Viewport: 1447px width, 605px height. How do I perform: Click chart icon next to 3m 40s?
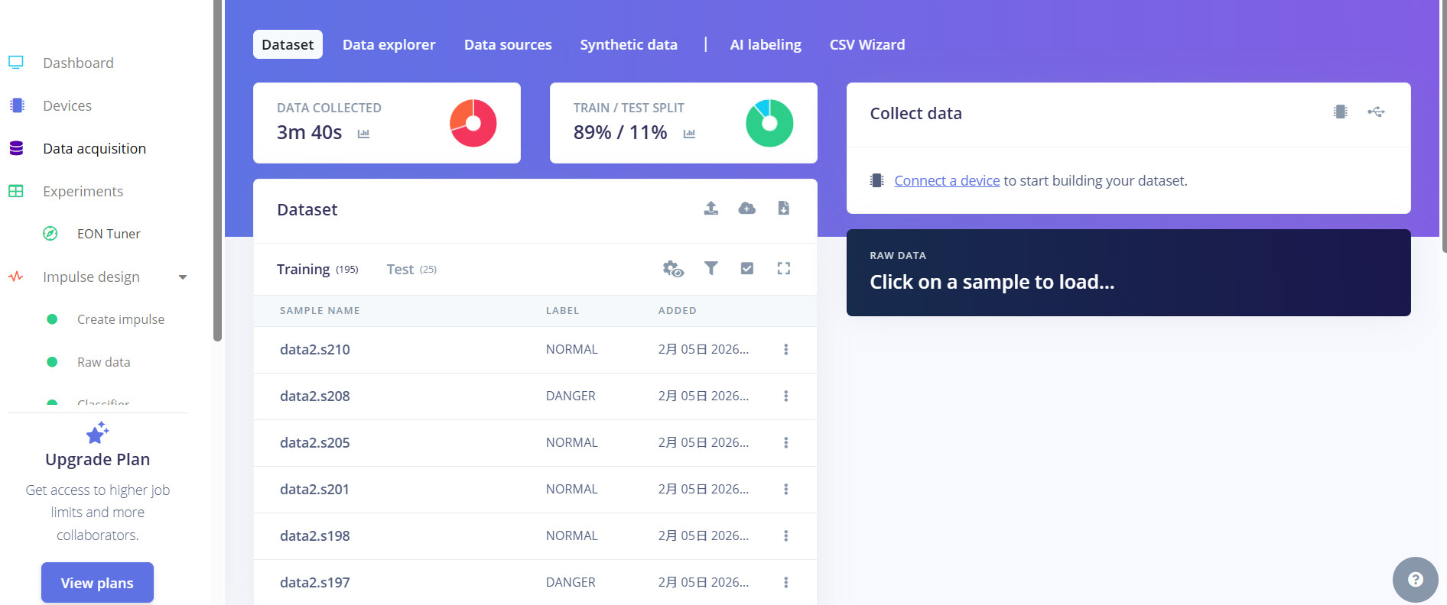363,134
